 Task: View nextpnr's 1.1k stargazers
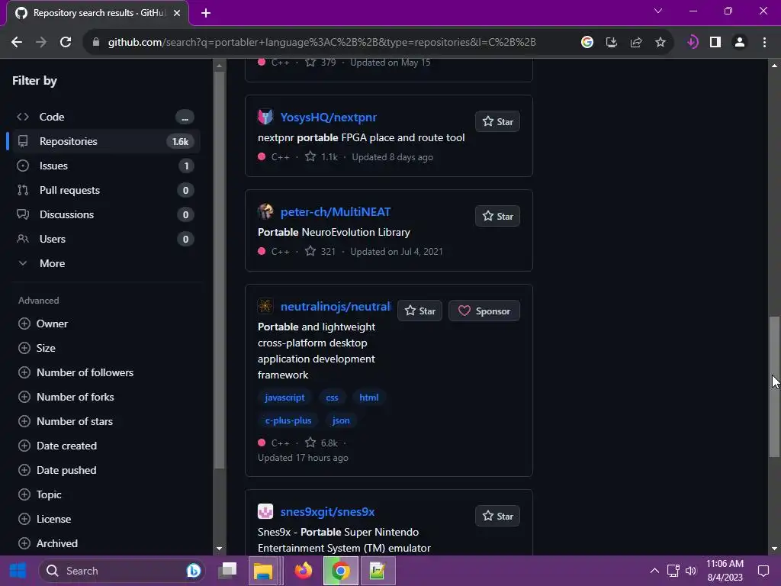click(321, 157)
